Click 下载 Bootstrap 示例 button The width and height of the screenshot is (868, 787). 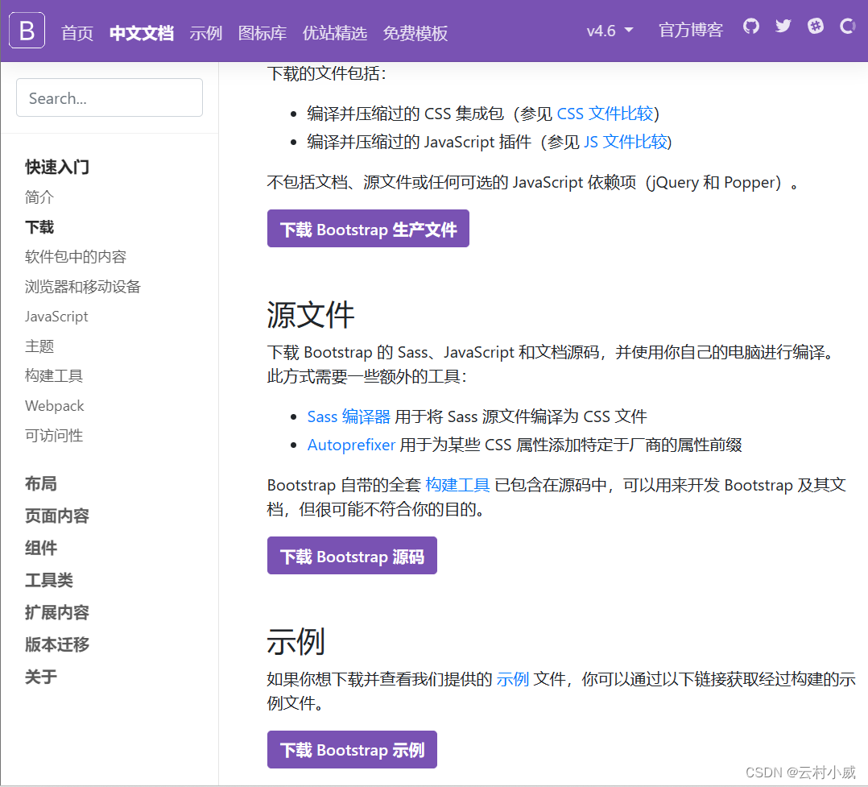352,749
